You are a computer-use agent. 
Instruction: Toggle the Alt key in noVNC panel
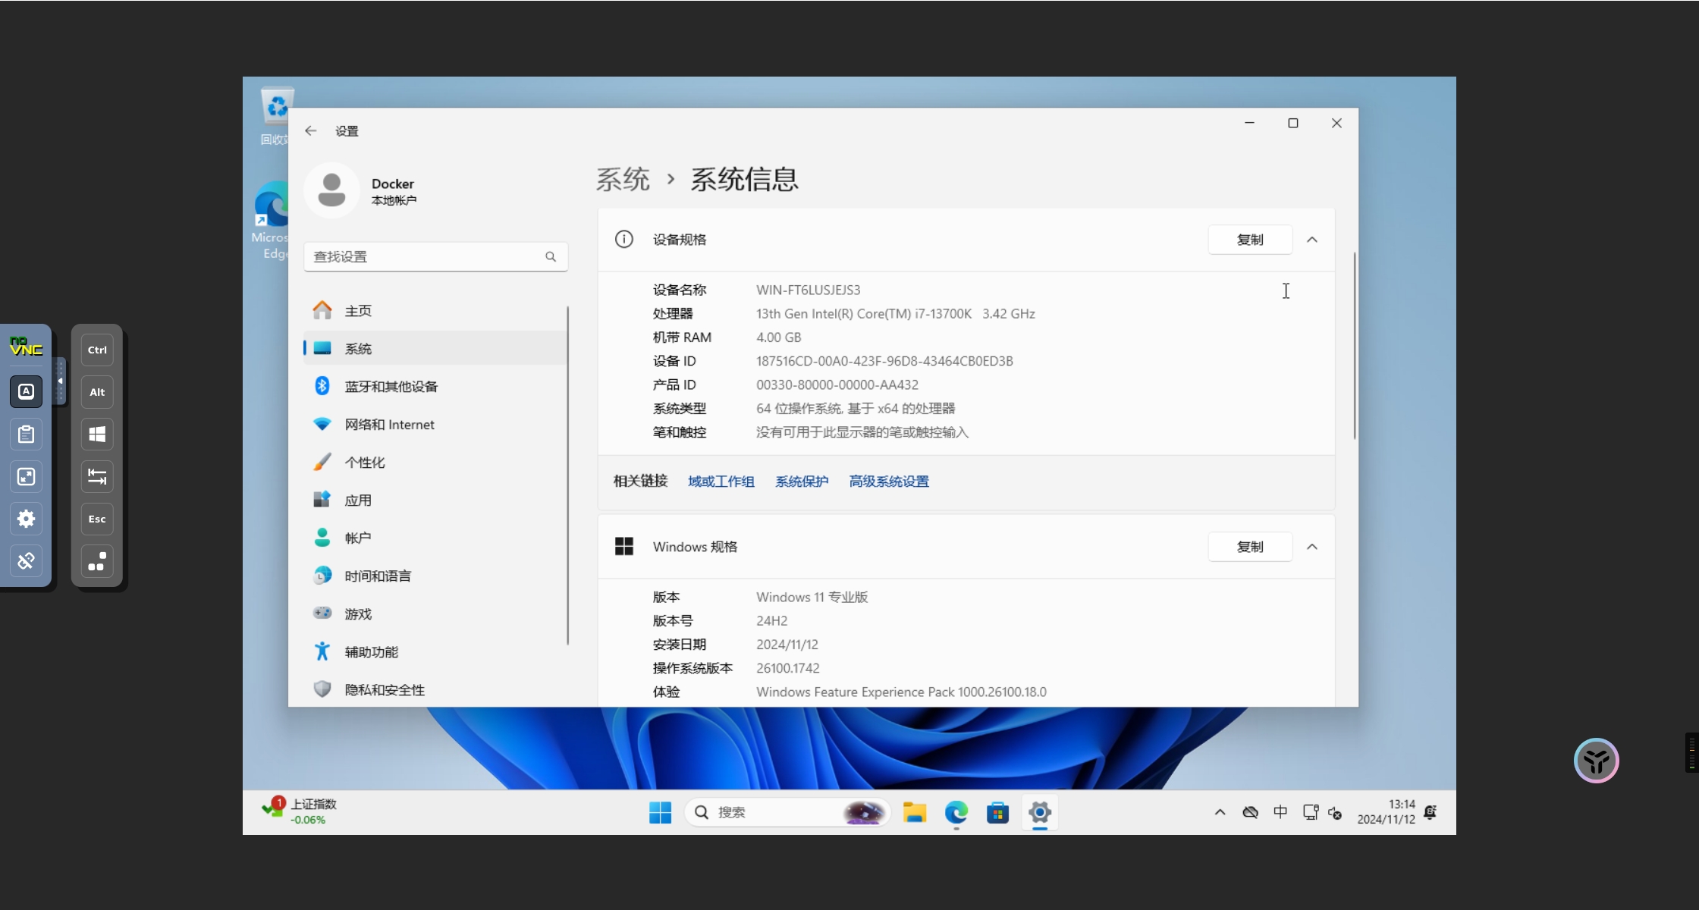tap(97, 392)
